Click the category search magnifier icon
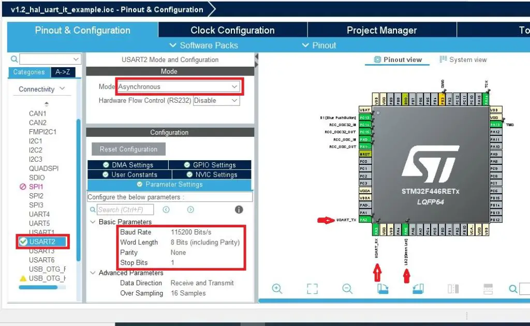This screenshot has width=530, height=326. pyautogui.click(x=14, y=59)
